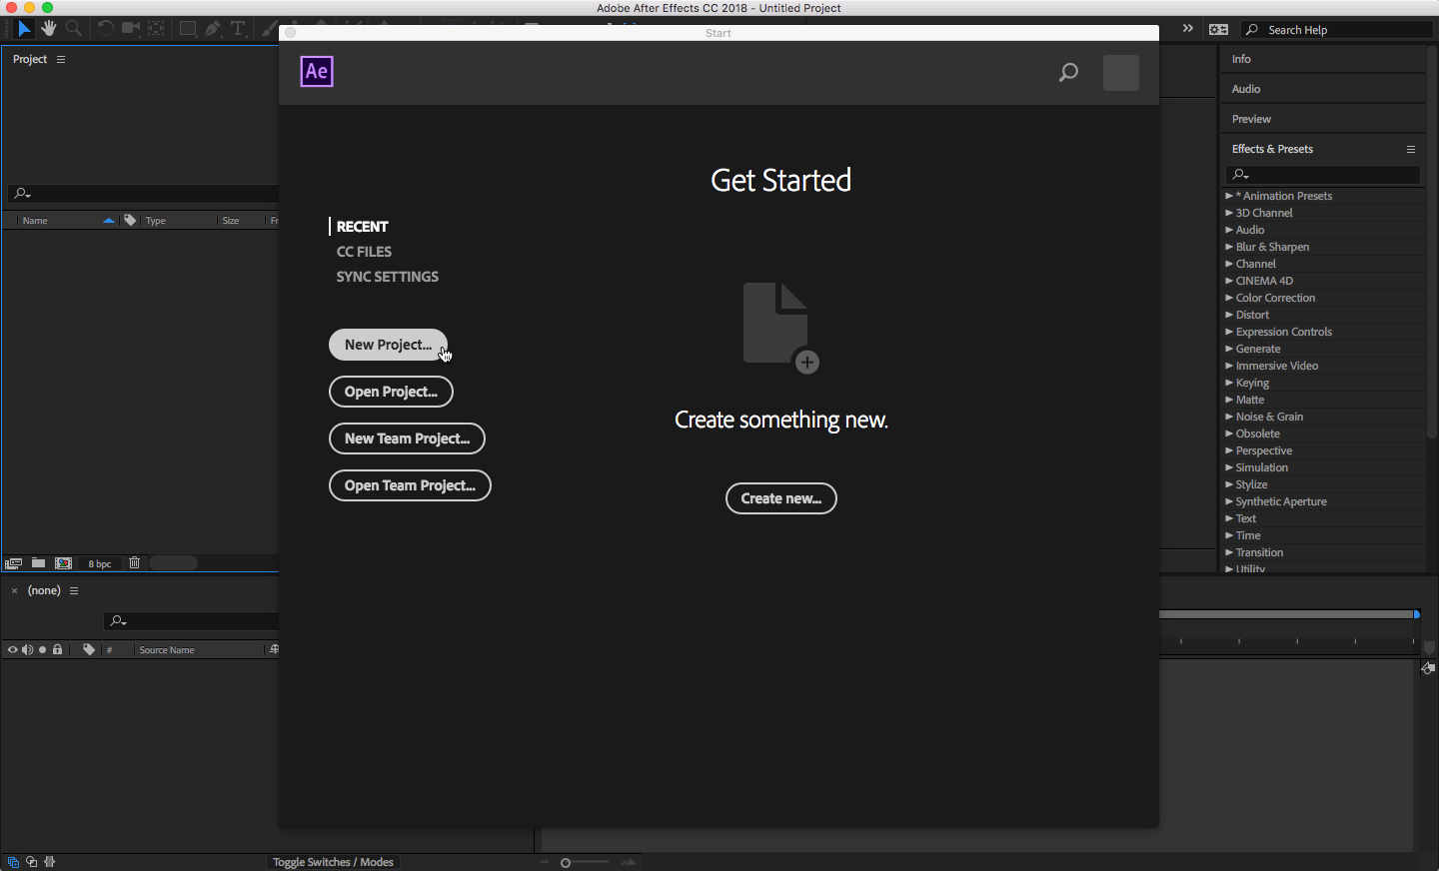Toggle the Lock column in timeline

tap(58, 650)
